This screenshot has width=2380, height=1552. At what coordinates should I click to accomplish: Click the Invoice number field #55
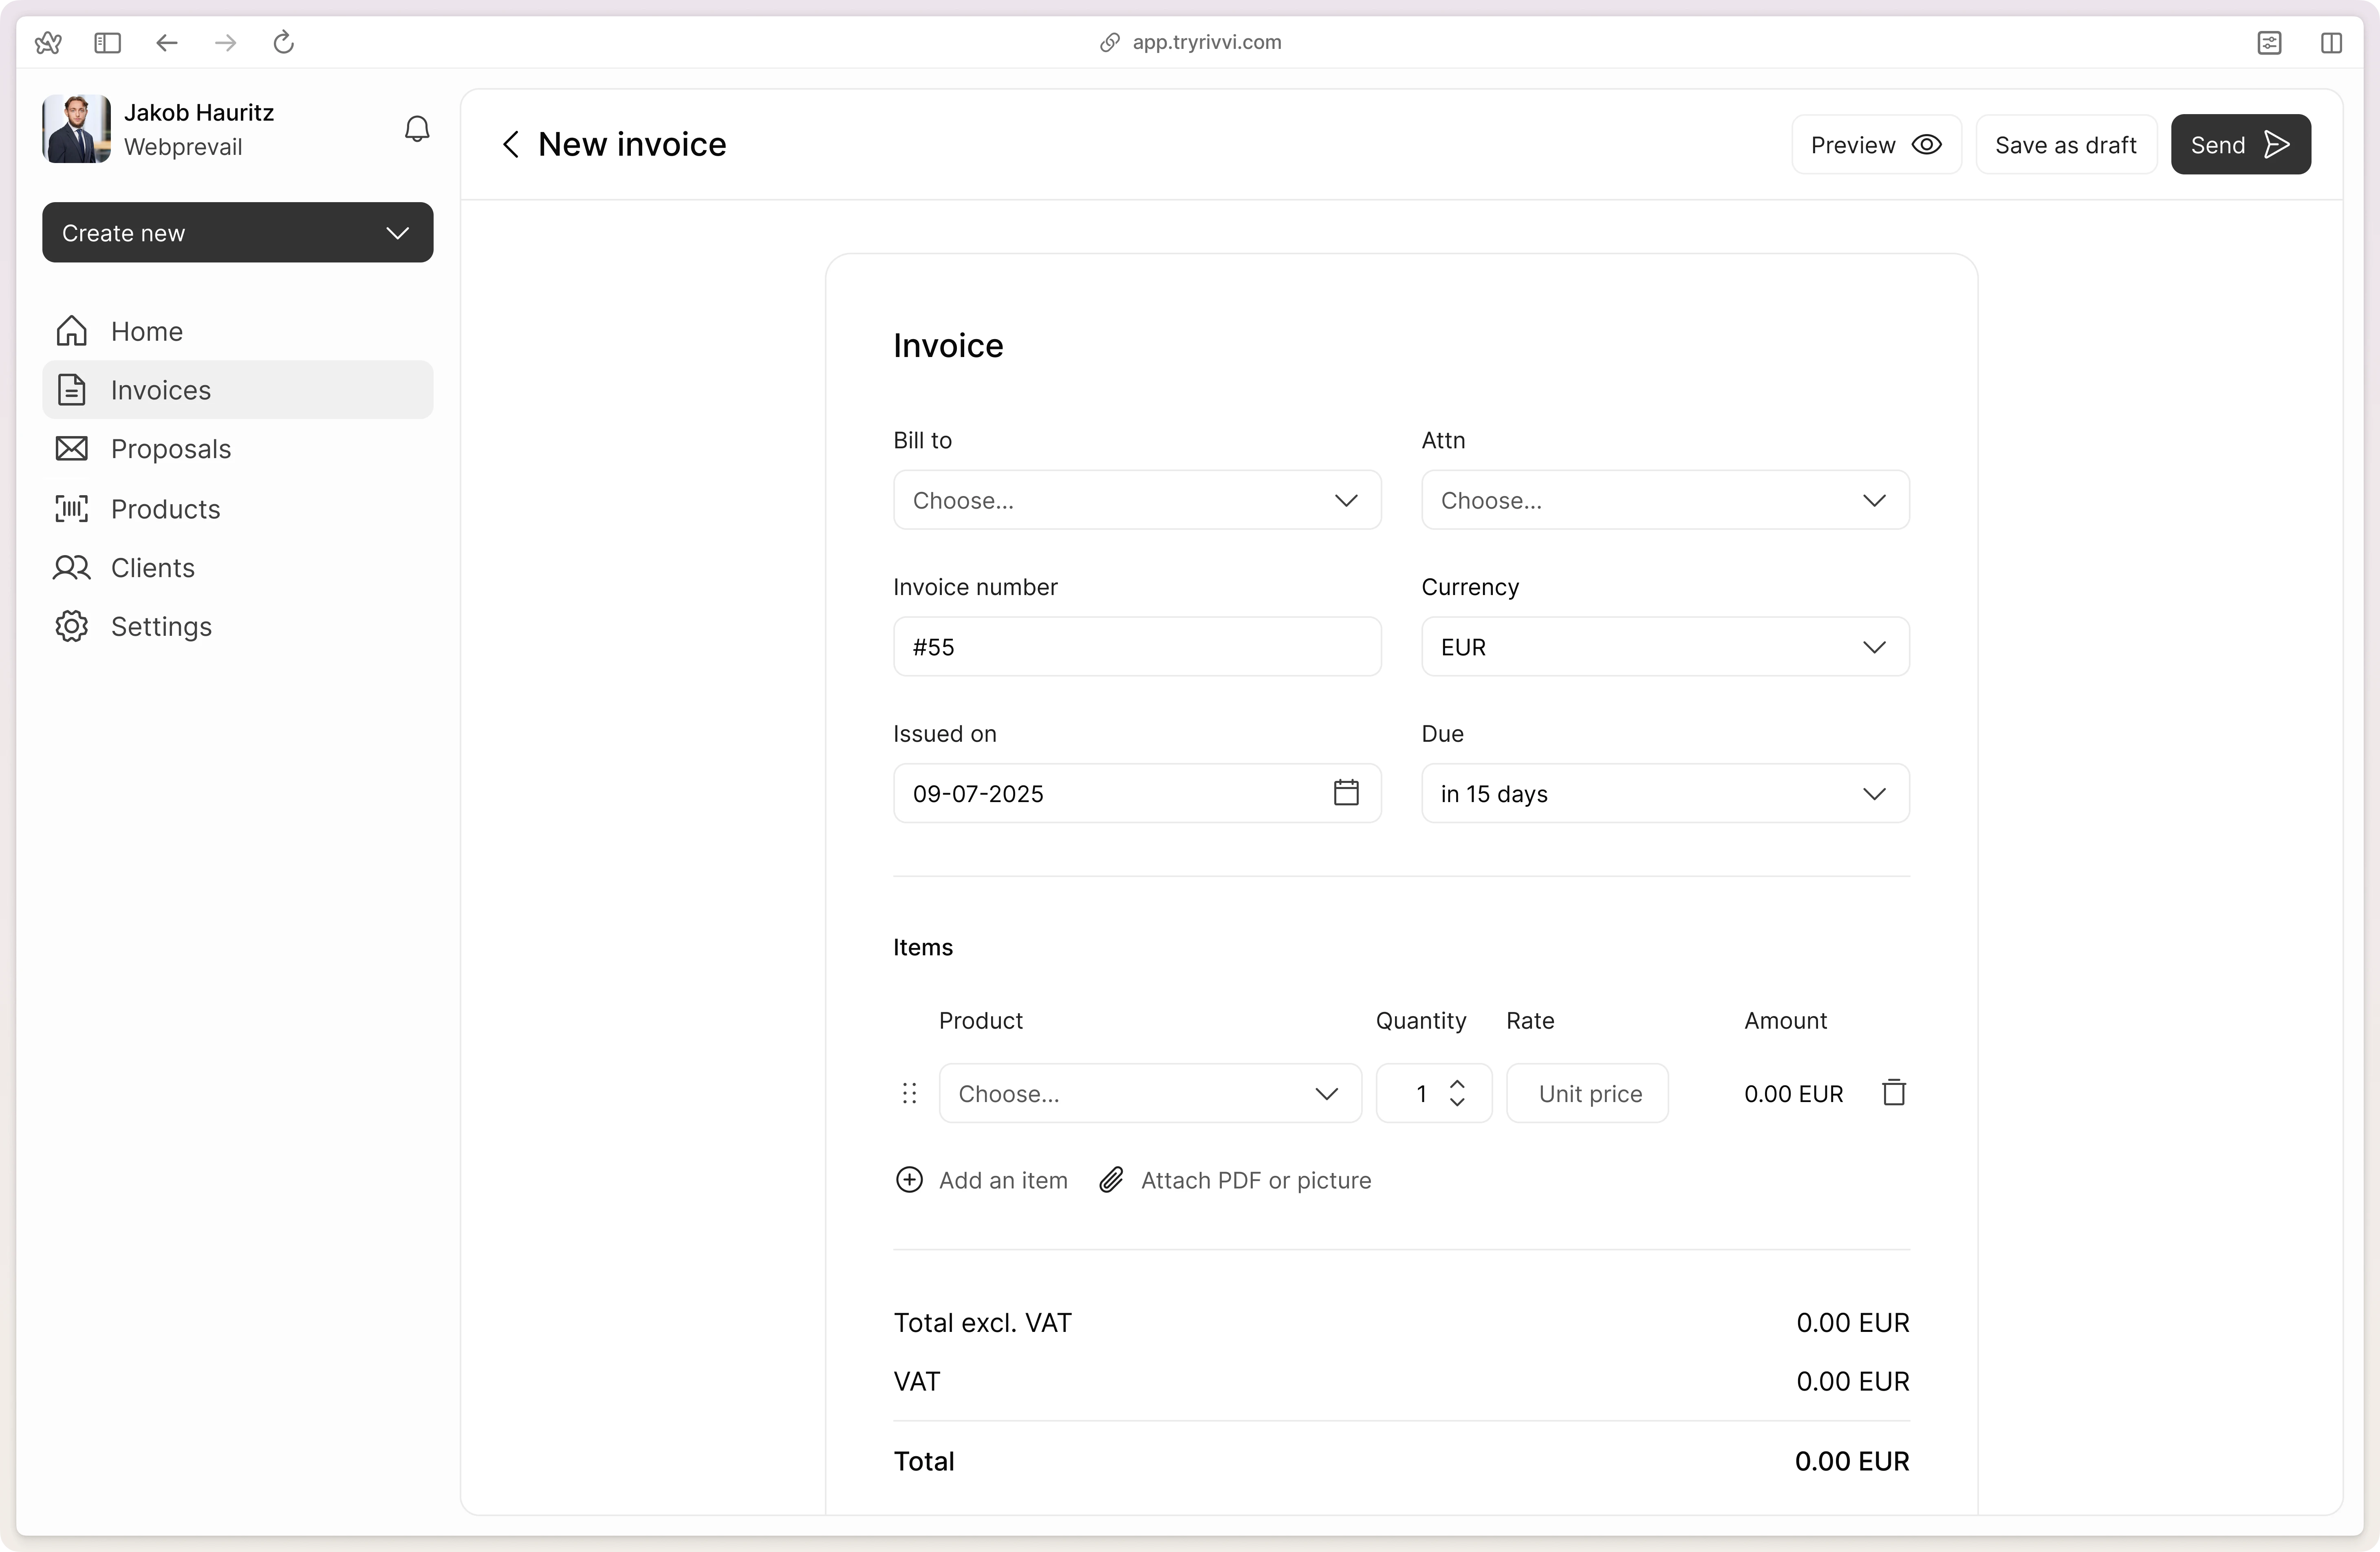[x=1137, y=647]
